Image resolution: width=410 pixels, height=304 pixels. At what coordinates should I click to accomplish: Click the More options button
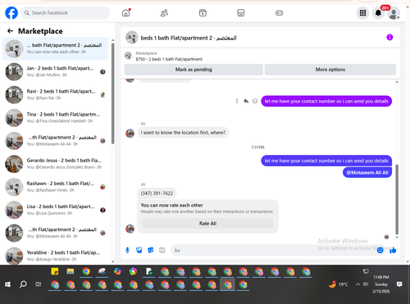[x=330, y=70]
